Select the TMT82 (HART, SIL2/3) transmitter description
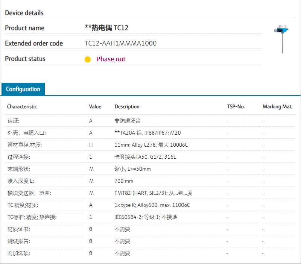 click(154, 193)
